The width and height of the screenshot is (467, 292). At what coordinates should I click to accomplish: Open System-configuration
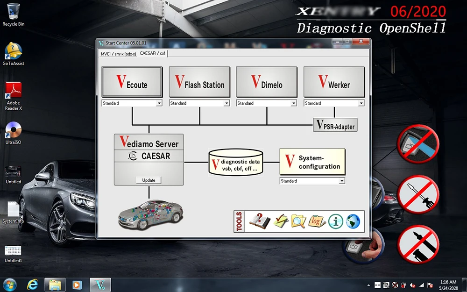[312, 162]
